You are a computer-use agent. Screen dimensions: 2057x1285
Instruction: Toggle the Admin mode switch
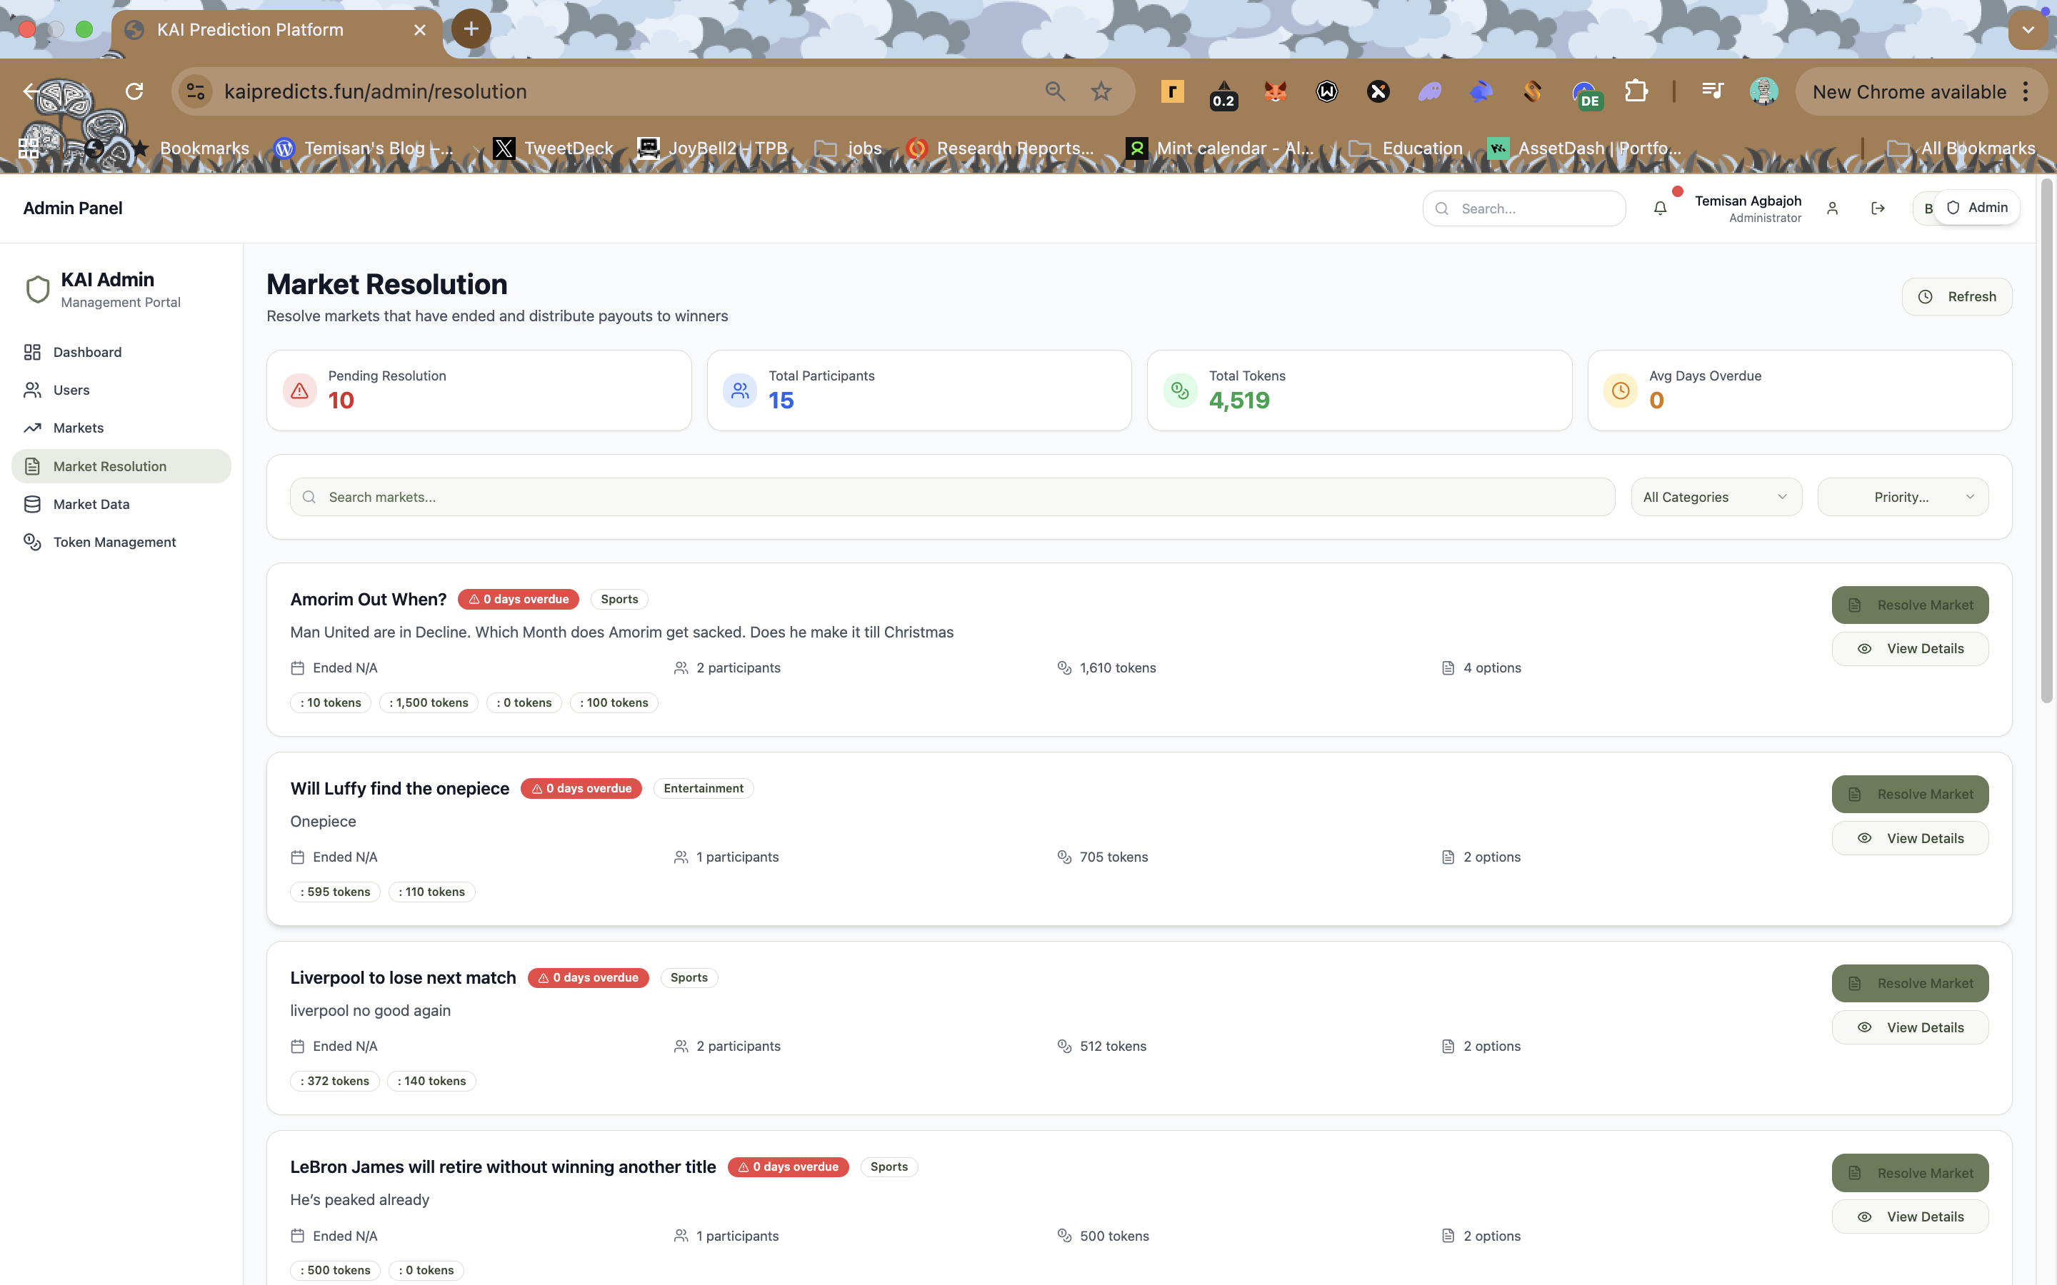point(1976,208)
